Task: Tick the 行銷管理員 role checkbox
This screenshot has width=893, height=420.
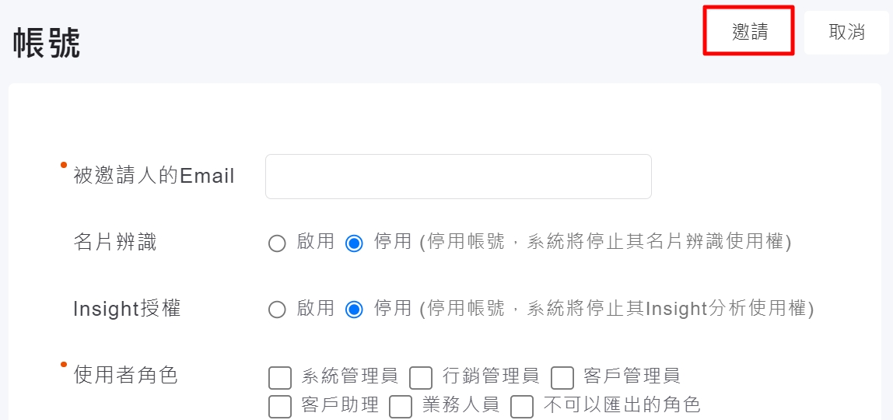Action: coord(421,378)
